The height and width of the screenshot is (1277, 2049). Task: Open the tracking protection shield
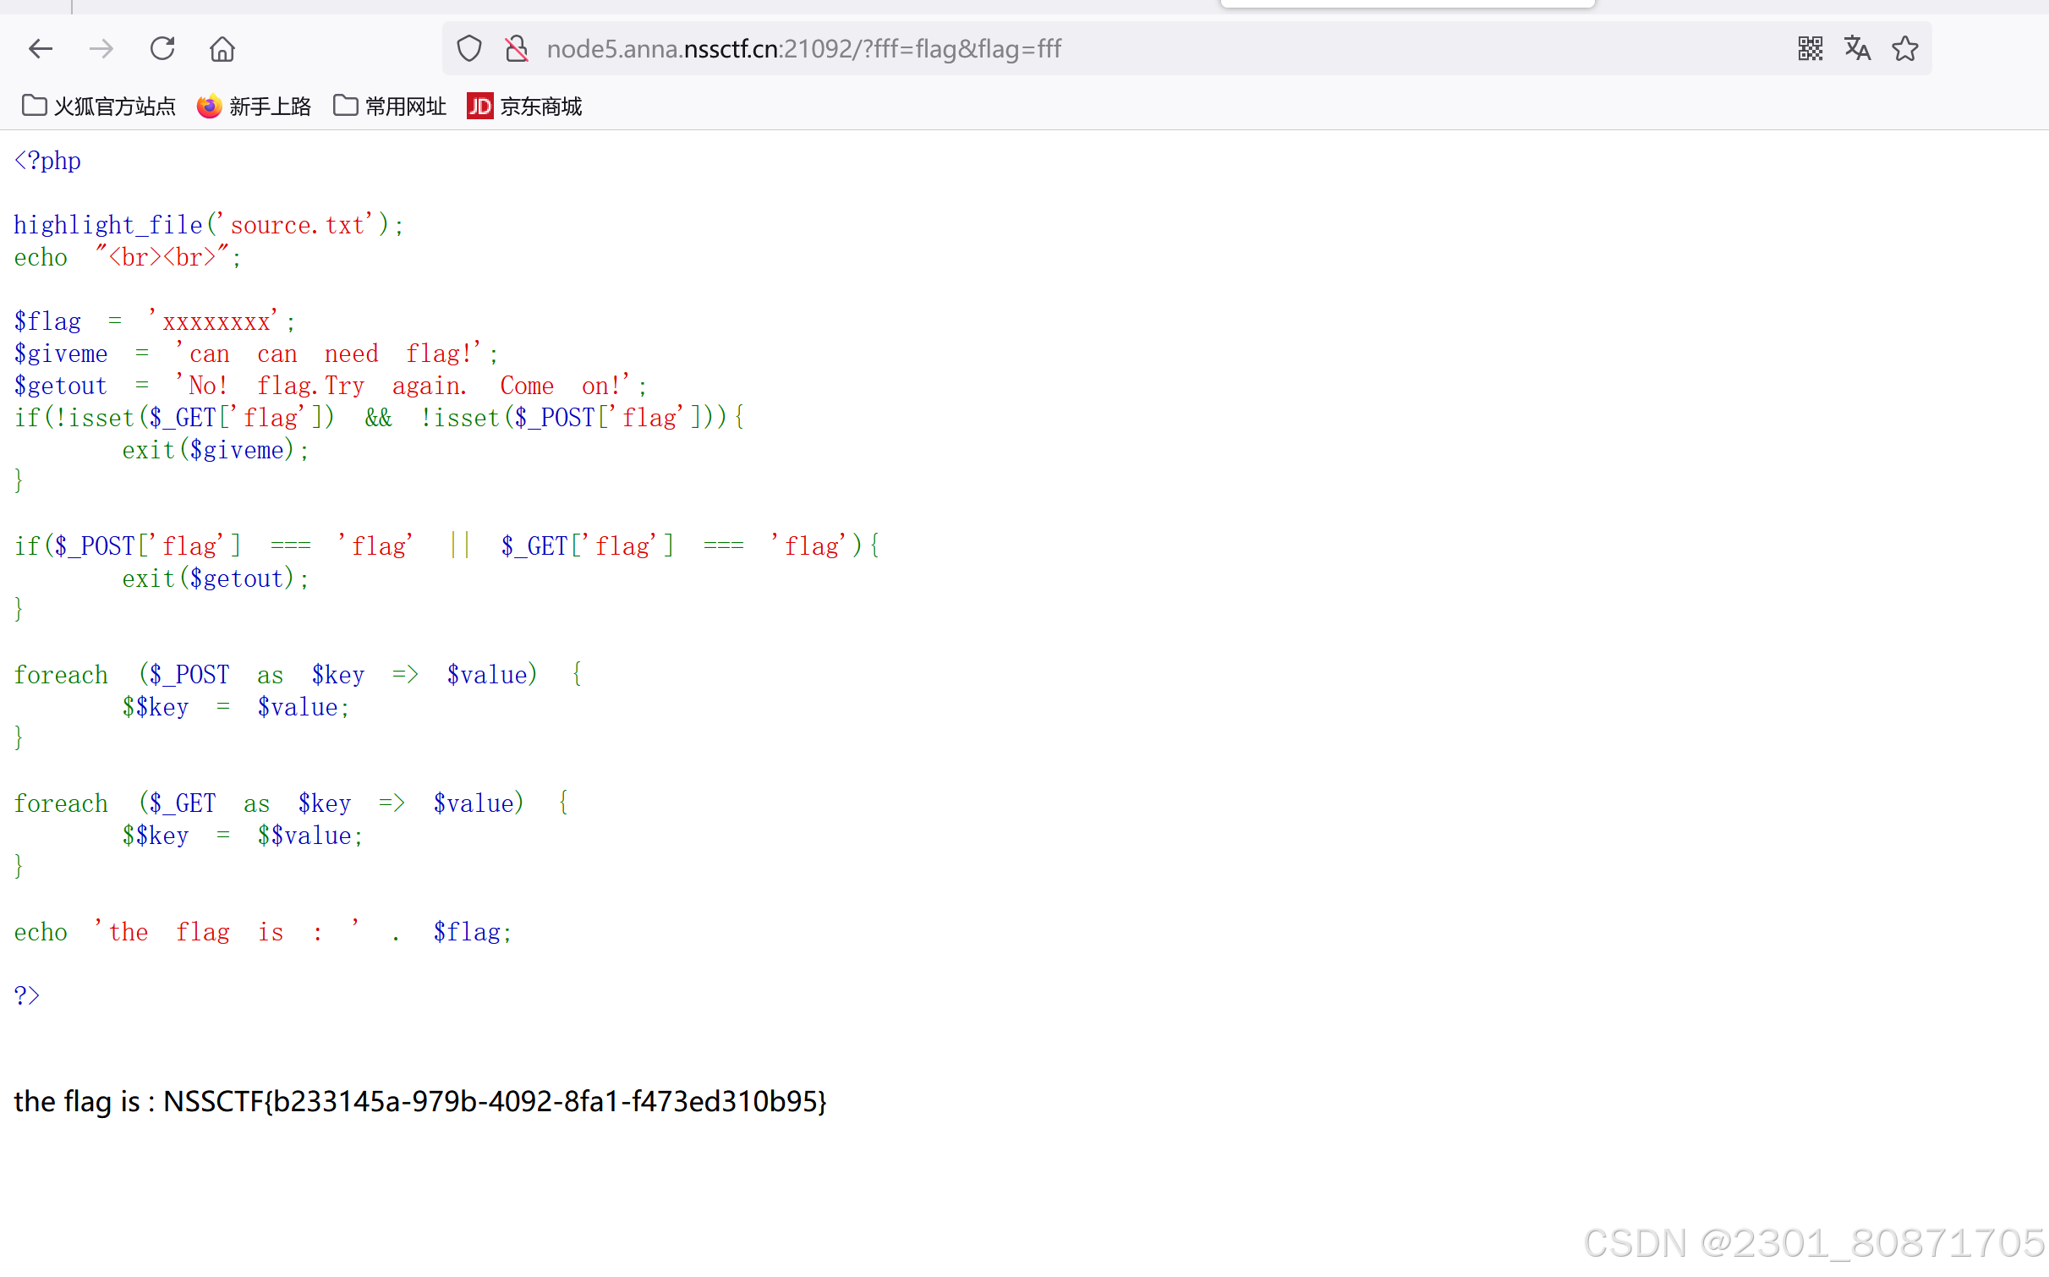pyautogui.click(x=469, y=49)
